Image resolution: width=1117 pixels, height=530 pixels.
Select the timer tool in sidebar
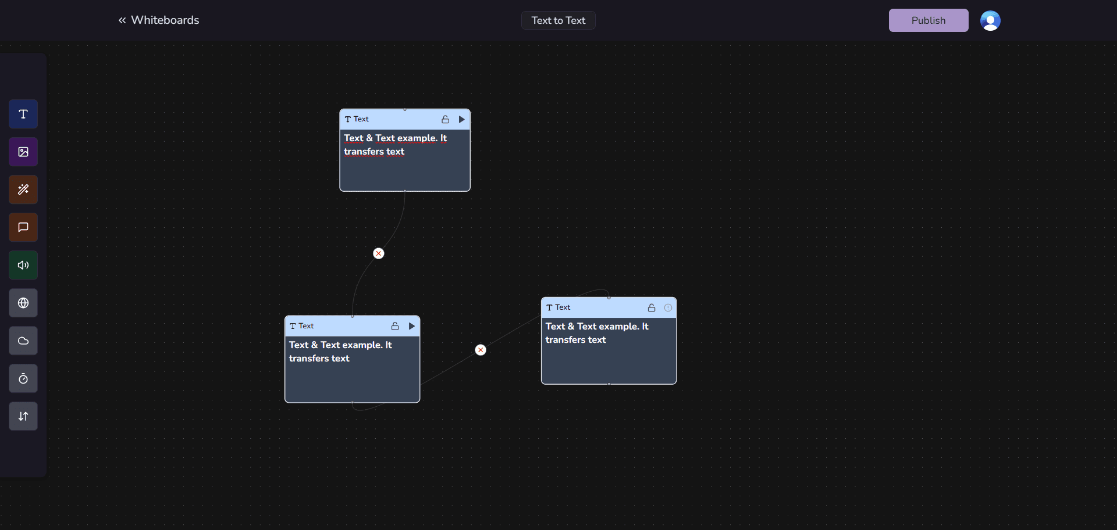[x=23, y=379]
